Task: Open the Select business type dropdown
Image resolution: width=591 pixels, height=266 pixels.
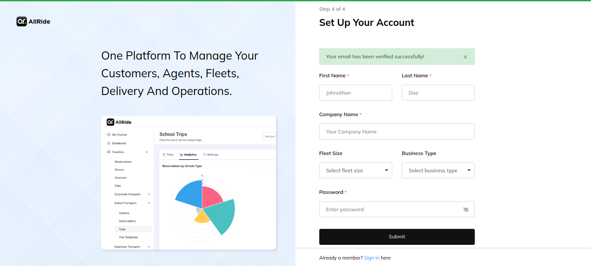Action: click(438, 171)
